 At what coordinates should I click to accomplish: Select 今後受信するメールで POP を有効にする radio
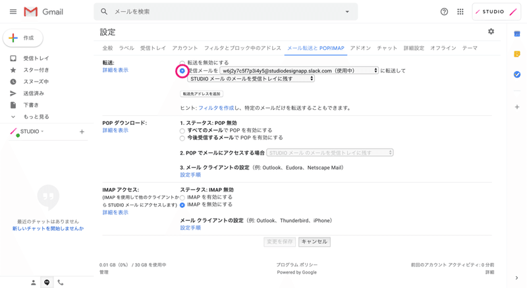point(182,138)
